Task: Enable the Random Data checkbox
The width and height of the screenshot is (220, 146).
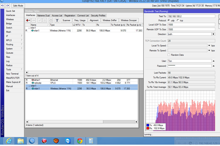Action: [x=169, y=55]
